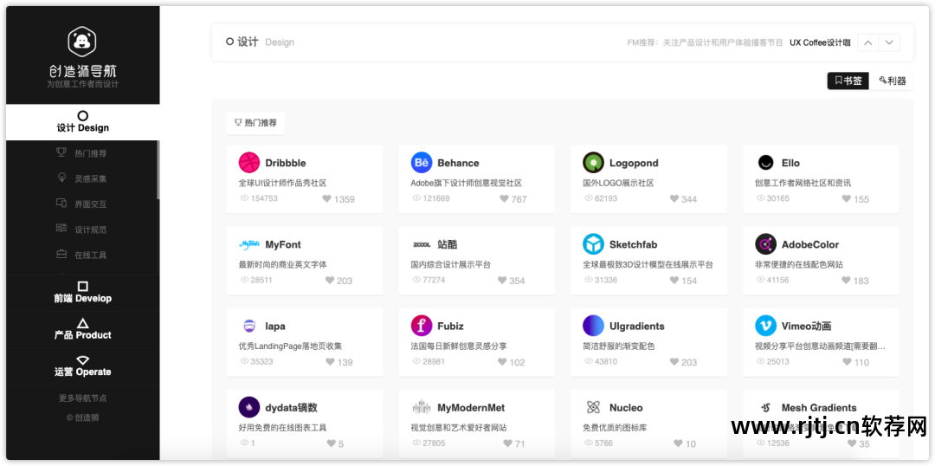Open the Behance blue logo icon

422,162
